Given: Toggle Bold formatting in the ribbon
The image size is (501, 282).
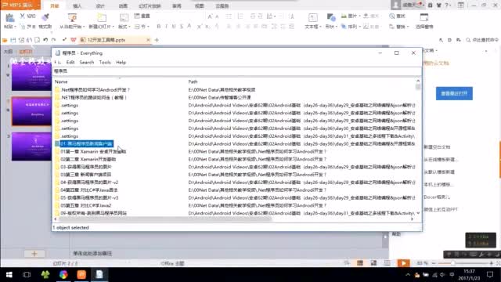Looking at the screenshot, I should [x=158, y=27].
